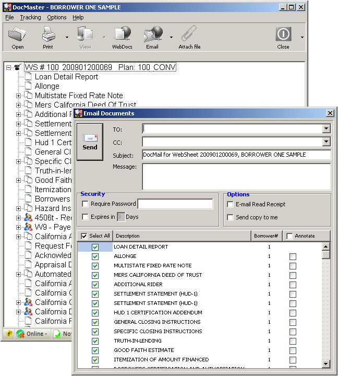Click the document list scrollbar down arrow
This screenshot has height=376, width=338.
point(326,364)
